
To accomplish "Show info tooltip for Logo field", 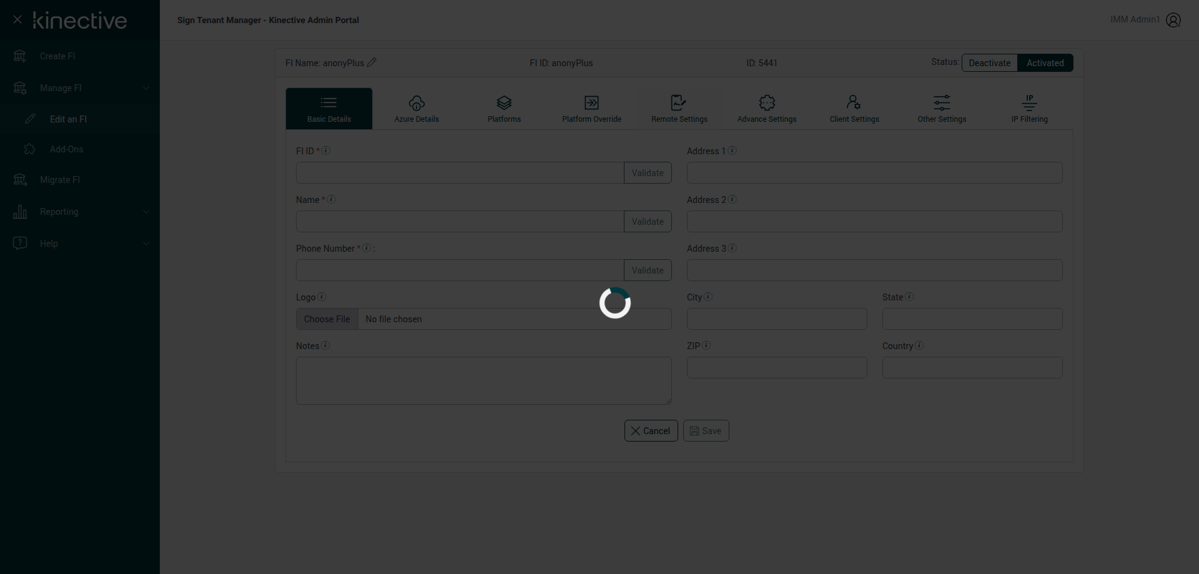I will pyautogui.click(x=322, y=297).
